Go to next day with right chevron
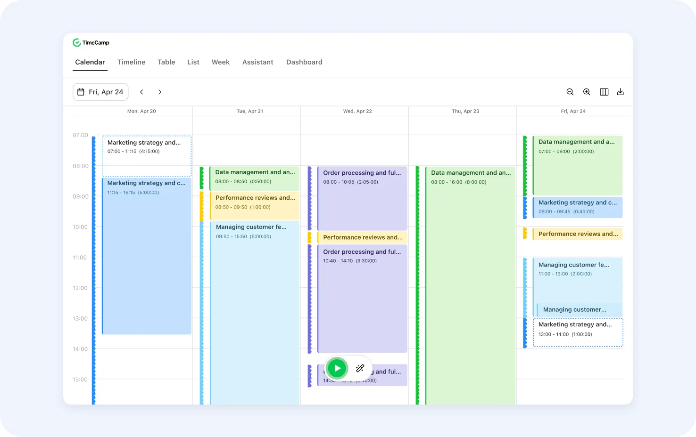 coord(160,92)
